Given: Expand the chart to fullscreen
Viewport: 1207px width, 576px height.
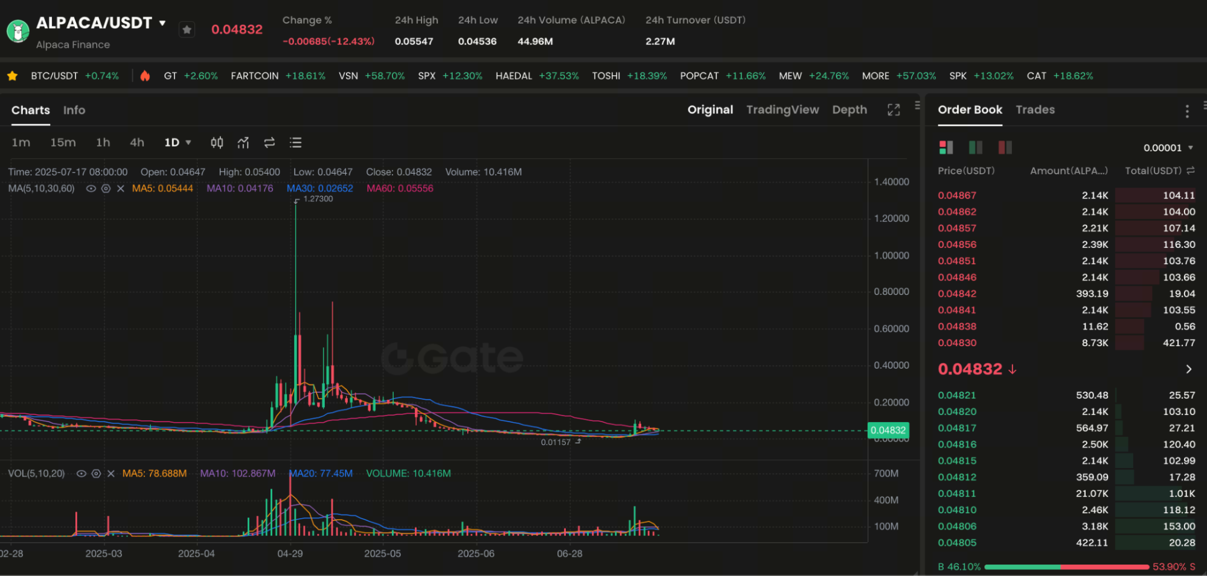Looking at the screenshot, I should tap(894, 110).
